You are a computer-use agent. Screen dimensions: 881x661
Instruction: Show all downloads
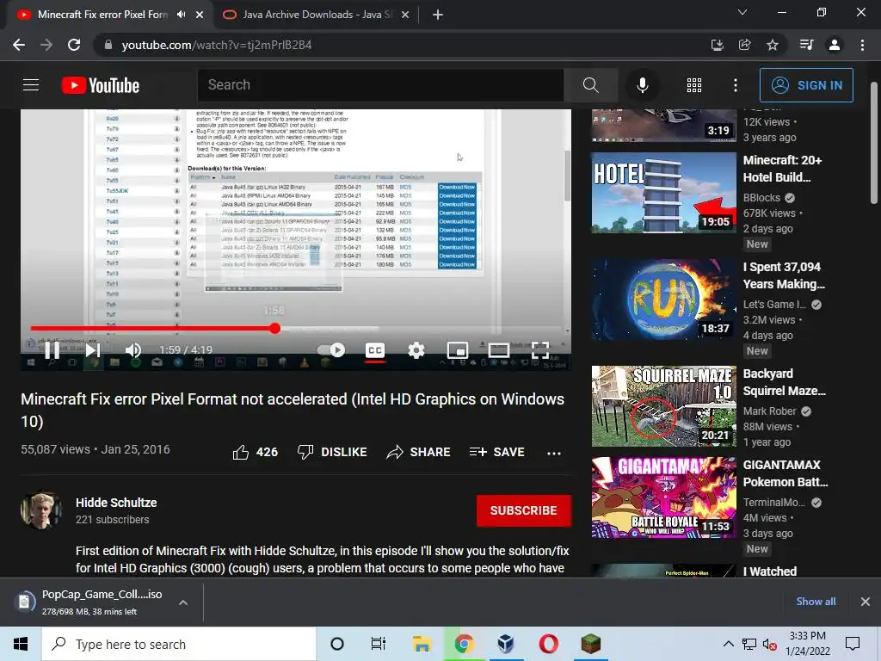click(816, 602)
